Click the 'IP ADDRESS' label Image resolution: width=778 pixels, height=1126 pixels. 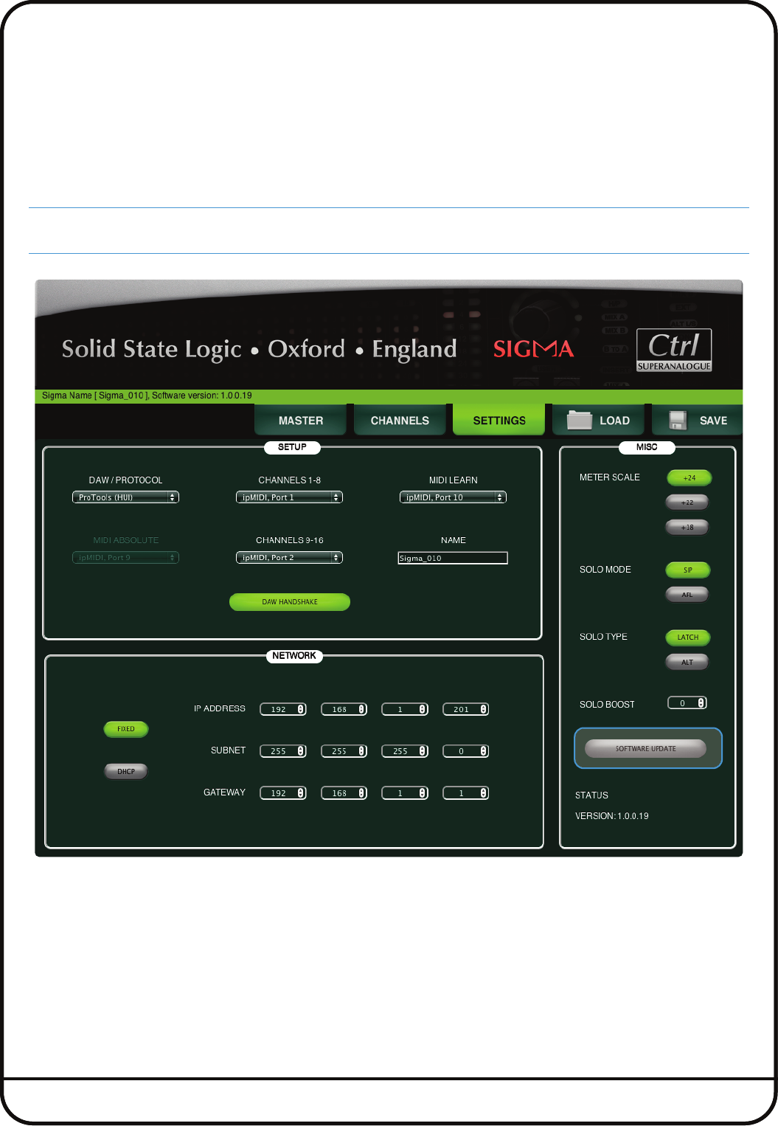(x=220, y=708)
